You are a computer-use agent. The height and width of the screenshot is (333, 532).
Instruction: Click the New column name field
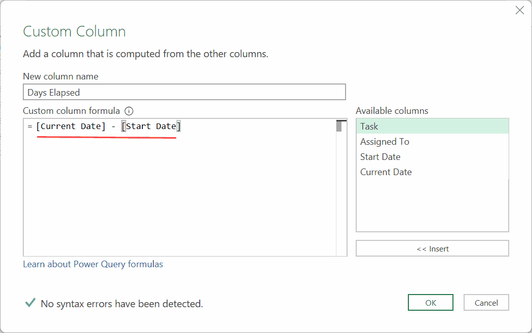click(184, 92)
